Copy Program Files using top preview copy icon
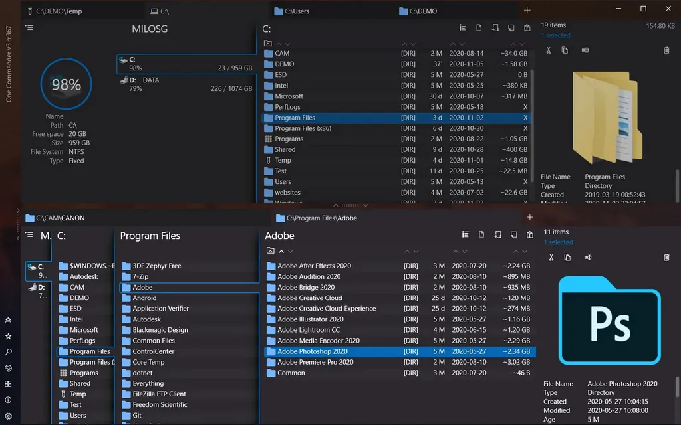The height and width of the screenshot is (425, 681). tap(565, 50)
